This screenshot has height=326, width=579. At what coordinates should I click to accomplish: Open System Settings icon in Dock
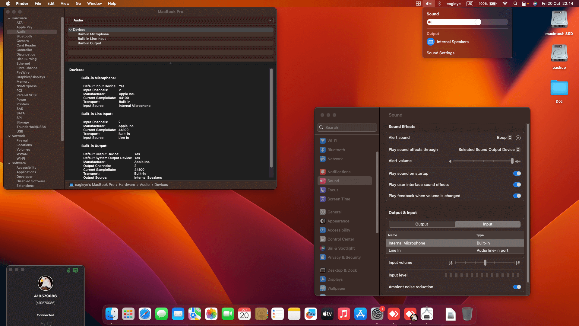[x=377, y=314]
